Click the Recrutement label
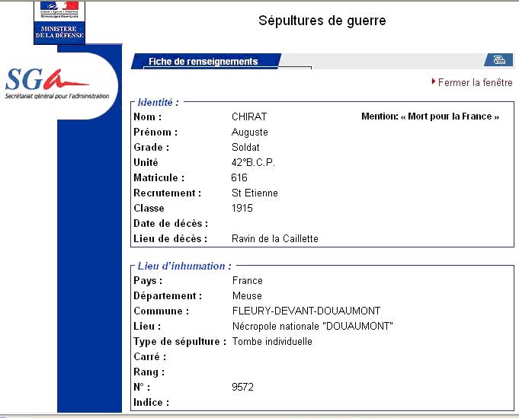Screen dimensions: 519x418 coord(168,193)
